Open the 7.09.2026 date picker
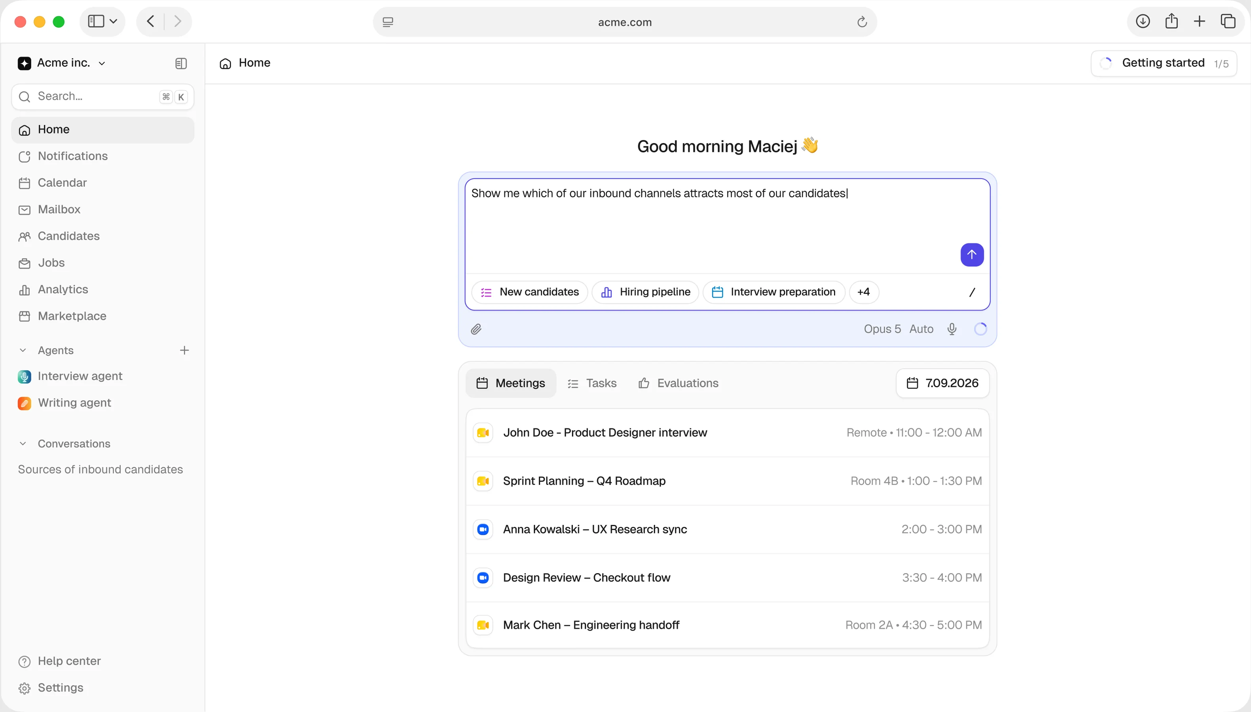 [942, 383]
